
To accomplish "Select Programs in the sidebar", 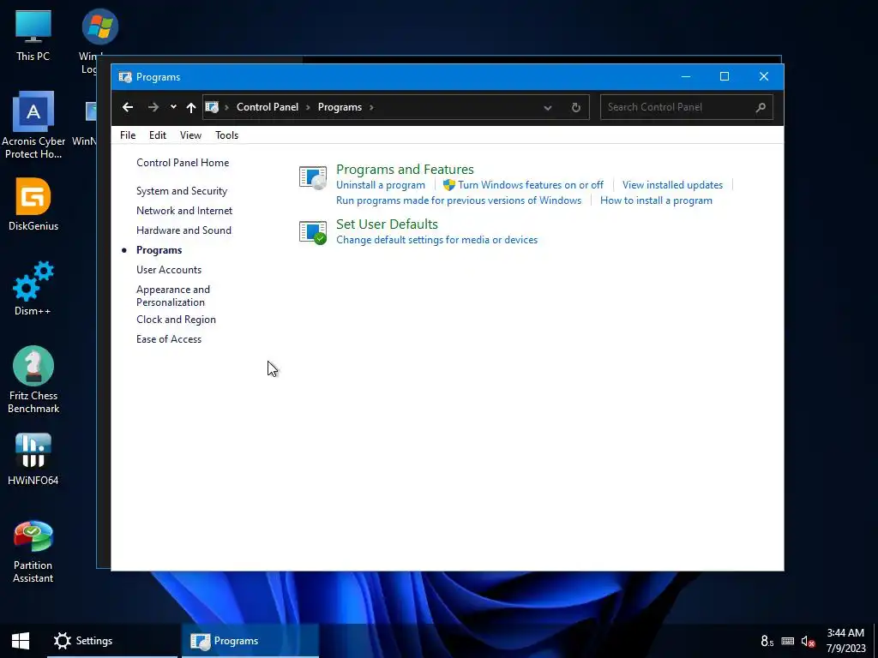I will 159,250.
